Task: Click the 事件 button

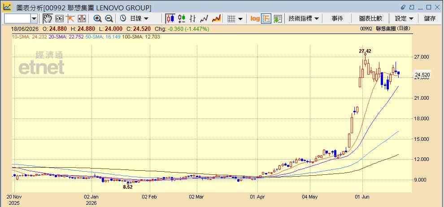Action: point(337,19)
